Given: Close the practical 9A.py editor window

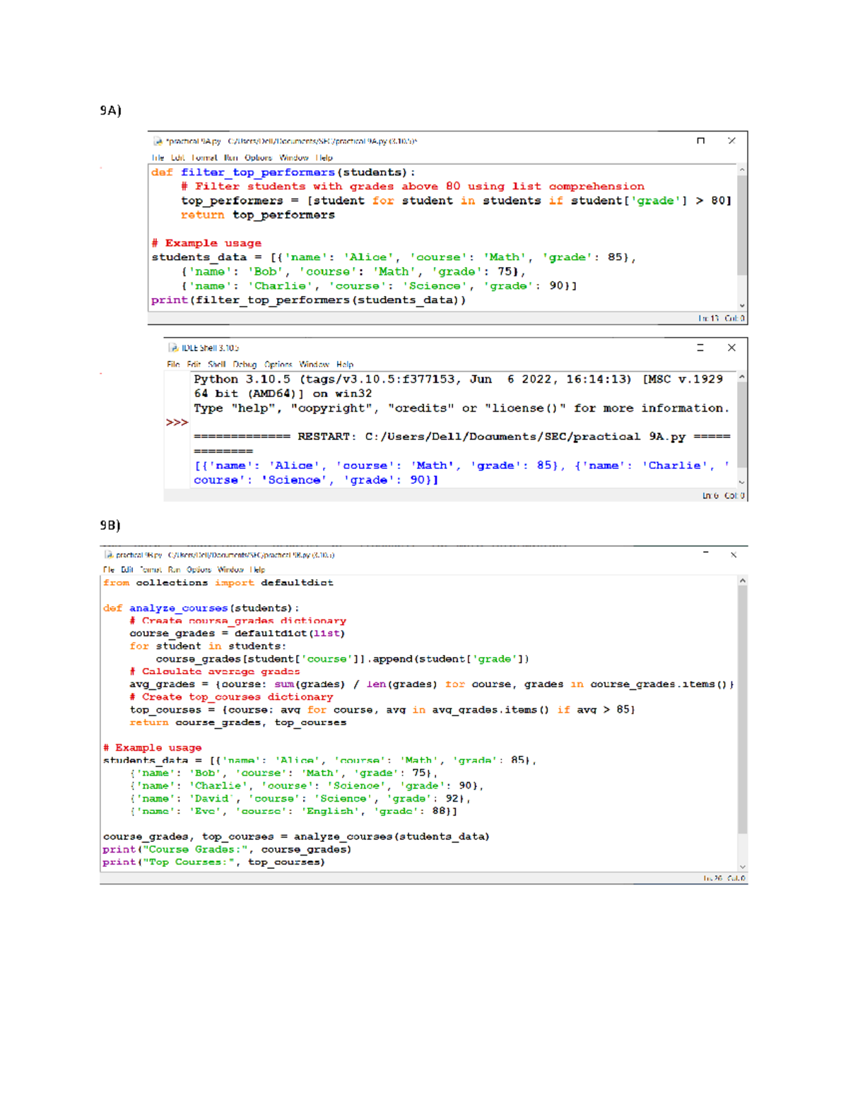Looking at the screenshot, I should [731, 141].
